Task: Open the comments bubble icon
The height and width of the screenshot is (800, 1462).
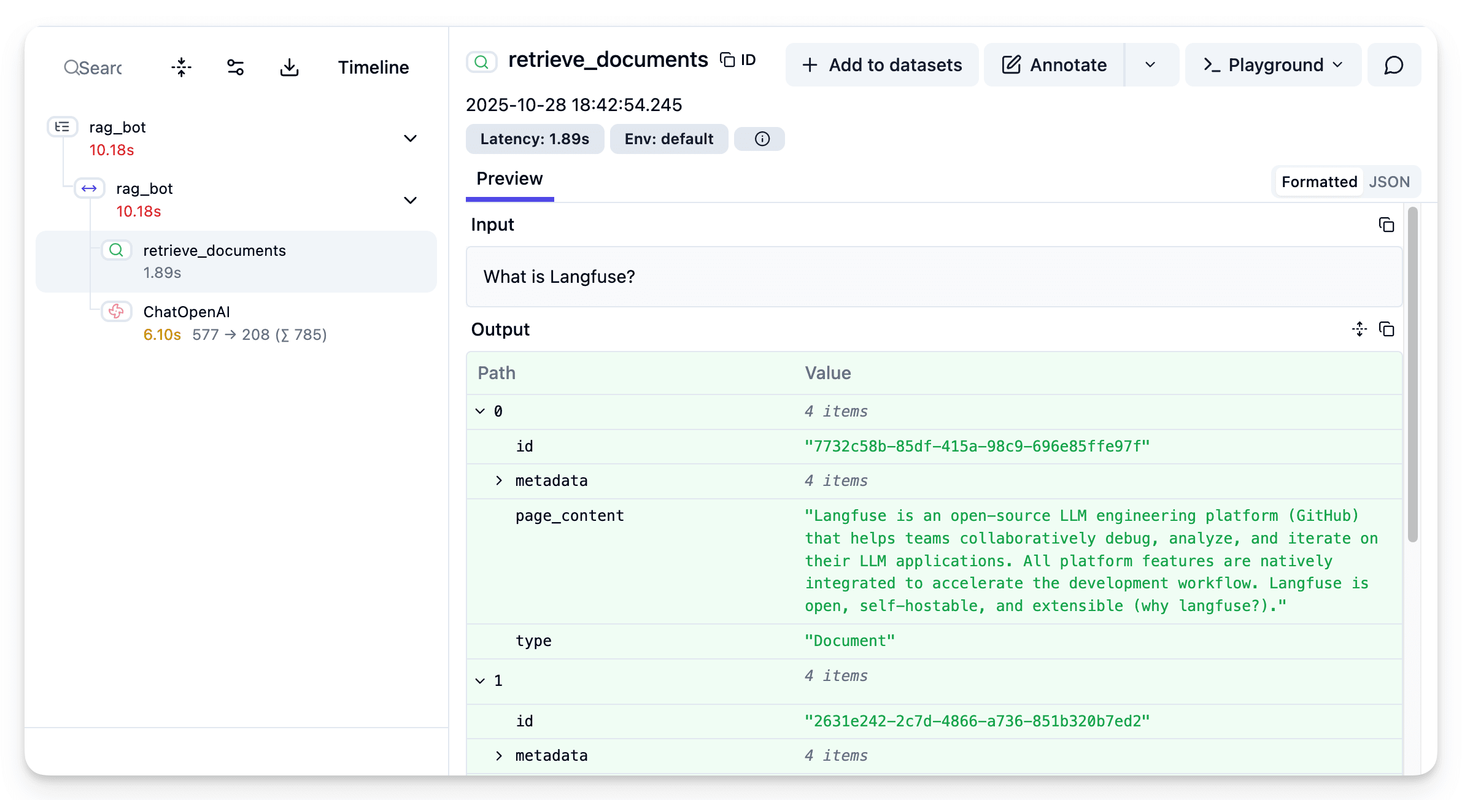Action: coord(1393,64)
